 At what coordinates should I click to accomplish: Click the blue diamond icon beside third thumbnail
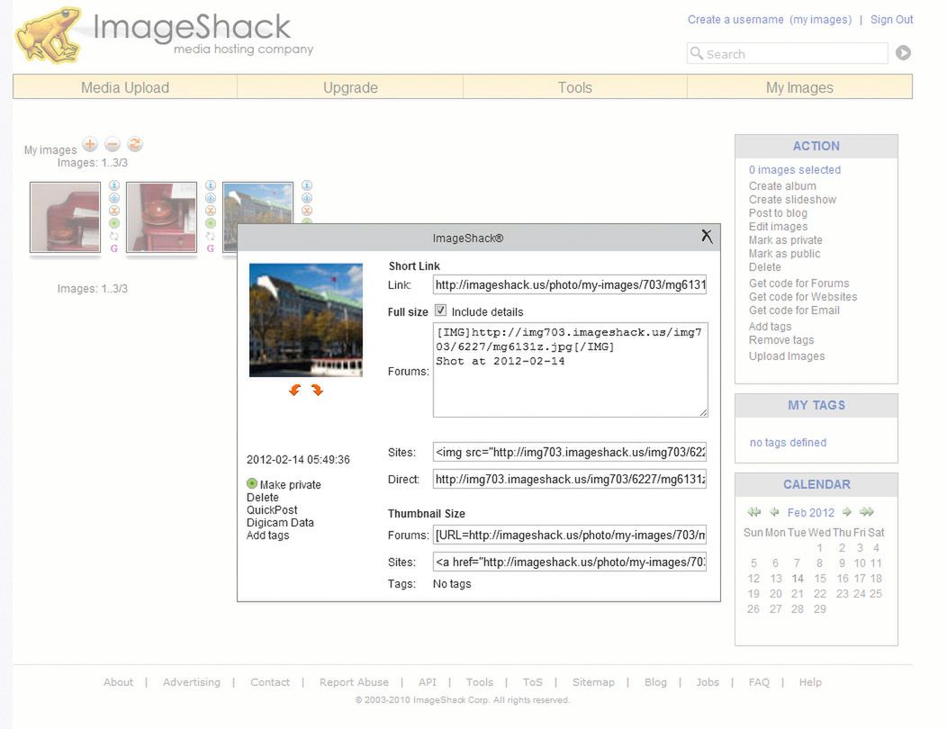coord(307,198)
